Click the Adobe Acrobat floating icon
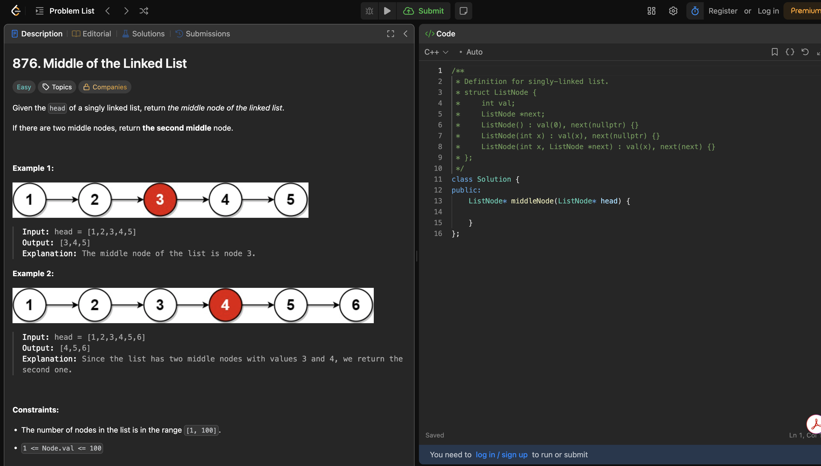Screen dimensions: 821x466 [814, 424]
